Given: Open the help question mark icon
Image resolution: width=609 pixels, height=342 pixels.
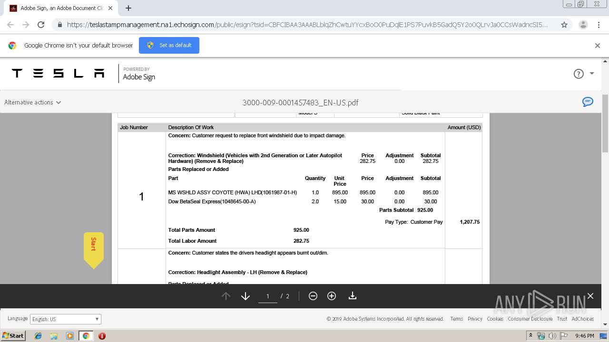Looking at the screenshot, I should click(x=579, y=74).
